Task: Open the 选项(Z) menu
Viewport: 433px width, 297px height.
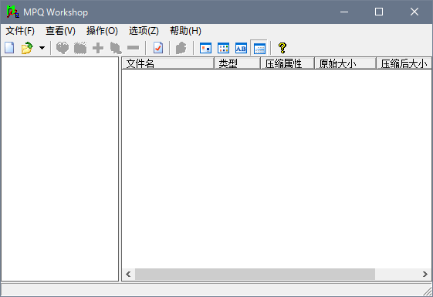Action: [x=144, y=31]
